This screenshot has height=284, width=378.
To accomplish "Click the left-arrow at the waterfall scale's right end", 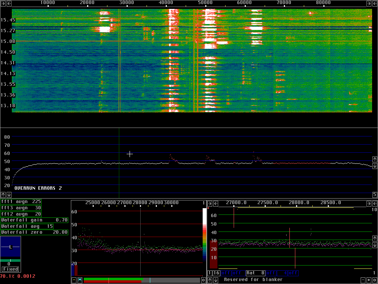I will click(x=375, y=3).
